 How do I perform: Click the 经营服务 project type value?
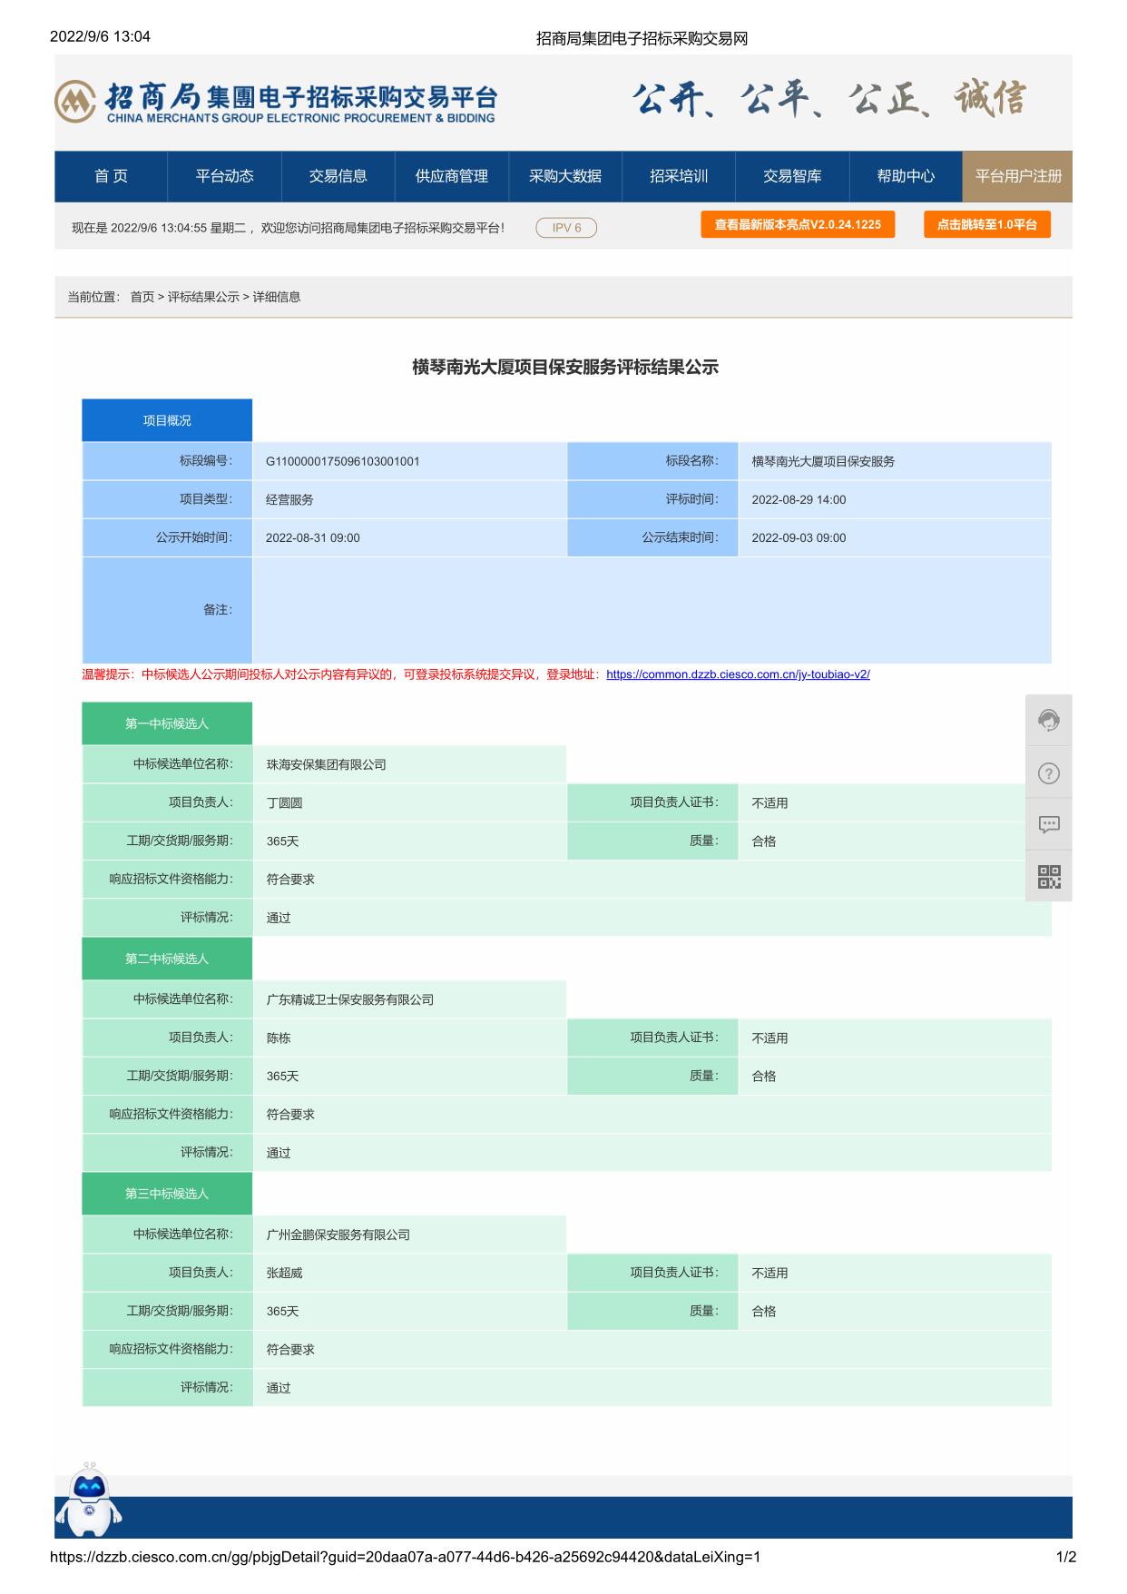289,499
